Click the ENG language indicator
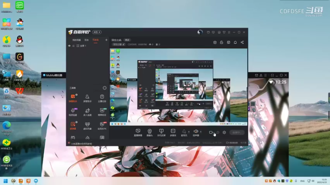330x185 pixels. pos(302,181)
